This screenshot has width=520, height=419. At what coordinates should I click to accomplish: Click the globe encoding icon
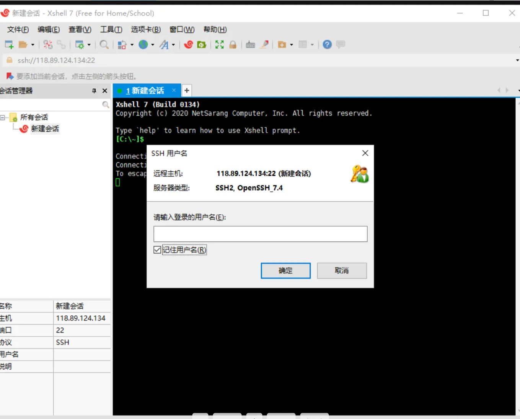(x=143, y=45)
